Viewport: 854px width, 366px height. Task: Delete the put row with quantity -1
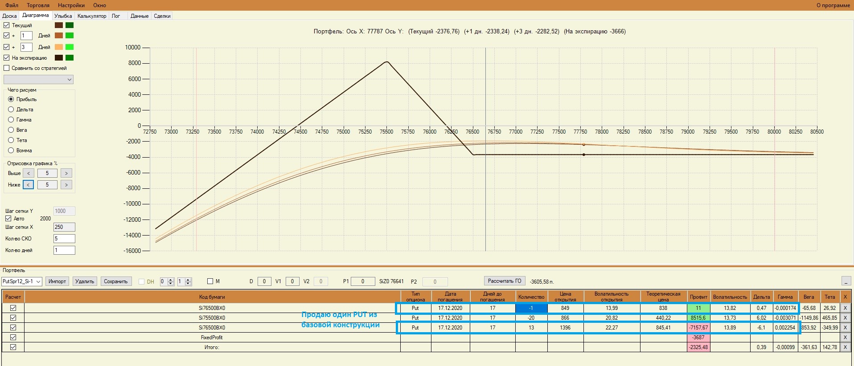(845, 308)
